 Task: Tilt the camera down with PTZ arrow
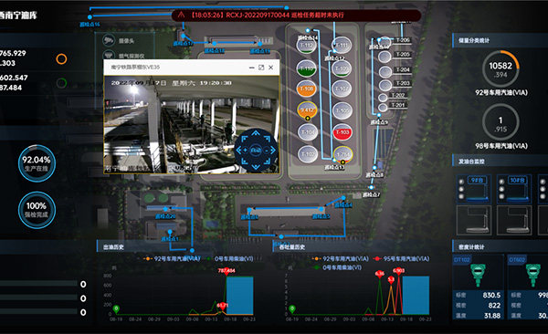tap(256, 167)
